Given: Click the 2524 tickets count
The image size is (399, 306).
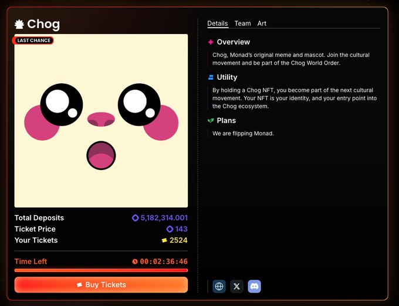Looking at the screenshot, I should click(178, 240).
